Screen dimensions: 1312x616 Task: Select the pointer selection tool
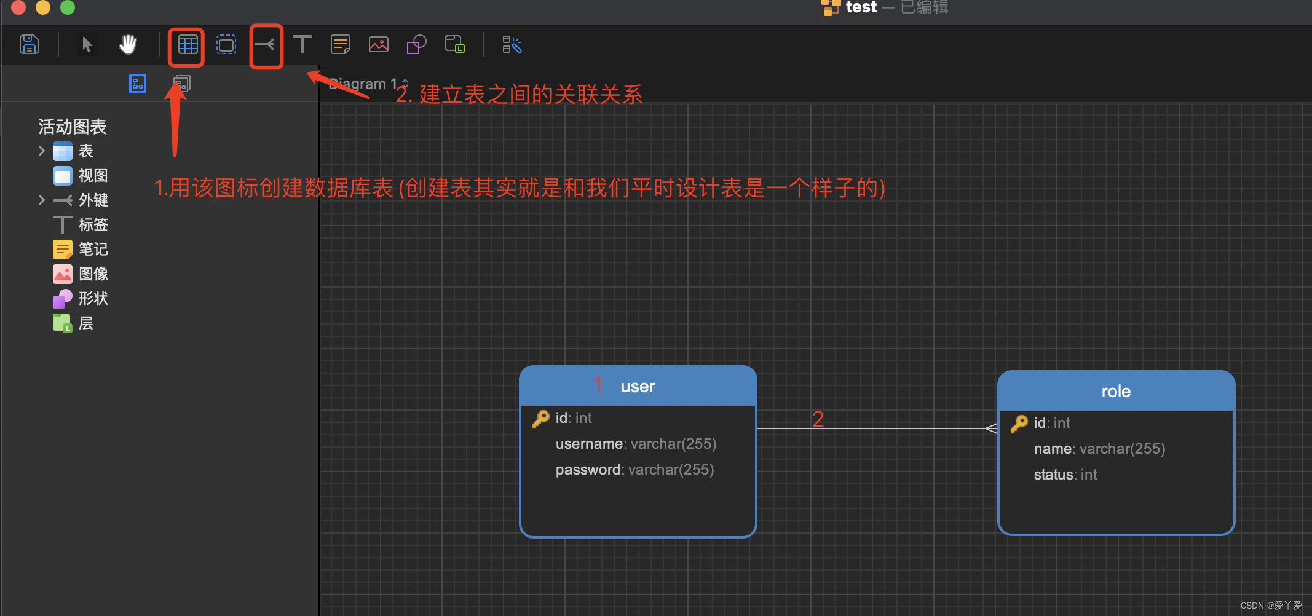click(87, 44)
